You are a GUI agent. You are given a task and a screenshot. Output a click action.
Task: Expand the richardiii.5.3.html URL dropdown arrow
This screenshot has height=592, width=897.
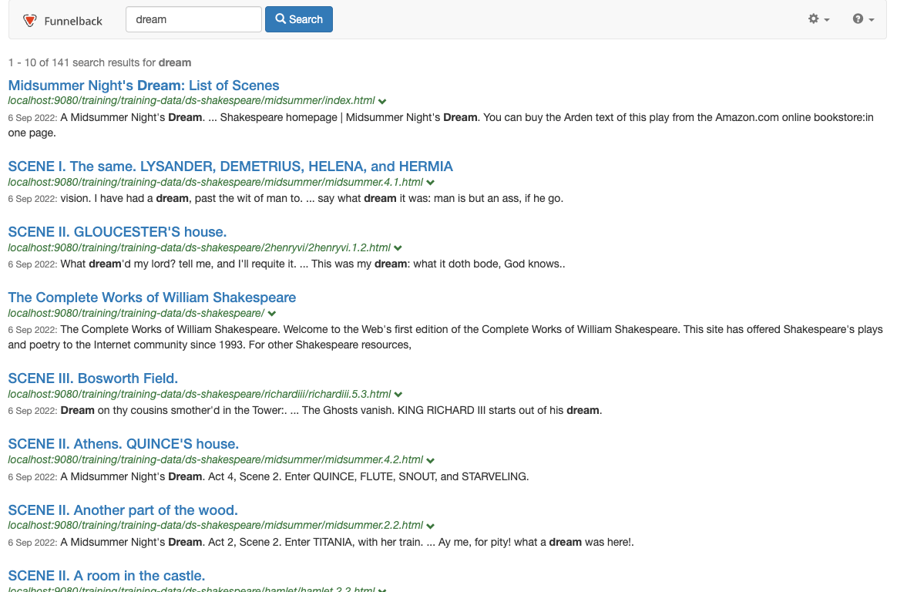pyautogui.click(x=398, y=395)
